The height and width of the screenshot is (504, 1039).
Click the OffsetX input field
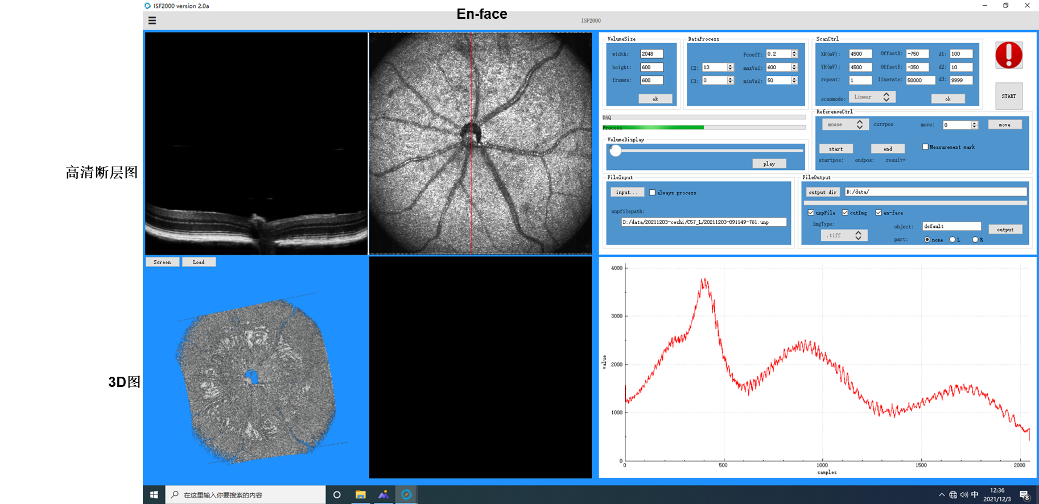tap(917, 54)
